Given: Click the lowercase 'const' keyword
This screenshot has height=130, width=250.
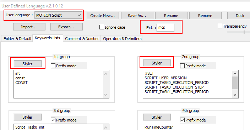Looking at the screenshot, I should [x=20, y=78].
